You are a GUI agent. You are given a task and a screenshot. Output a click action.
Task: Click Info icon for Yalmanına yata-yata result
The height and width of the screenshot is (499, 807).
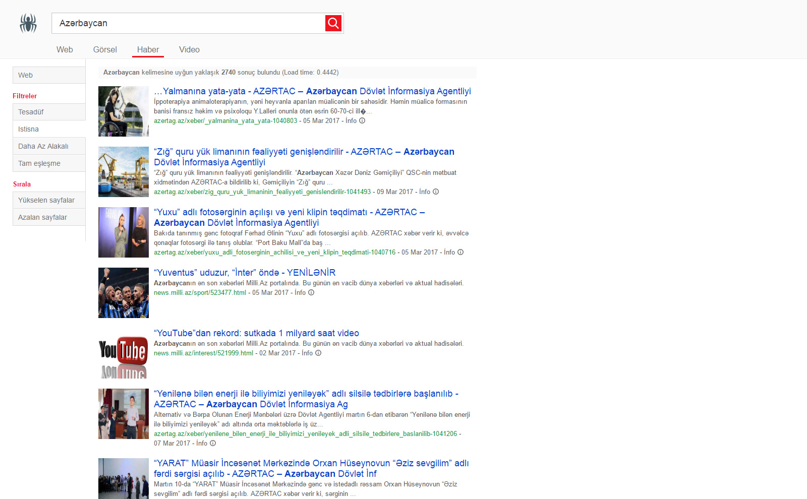pos(362,121)
